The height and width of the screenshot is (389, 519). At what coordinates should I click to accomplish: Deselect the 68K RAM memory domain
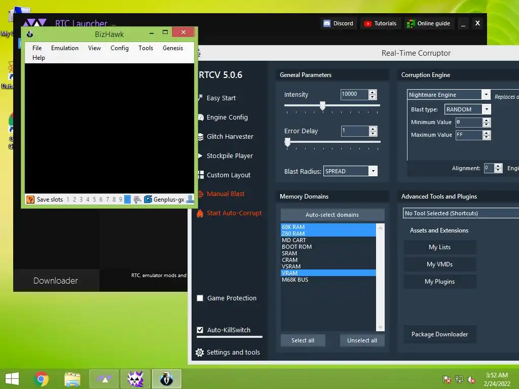click(x=328, y=227)
